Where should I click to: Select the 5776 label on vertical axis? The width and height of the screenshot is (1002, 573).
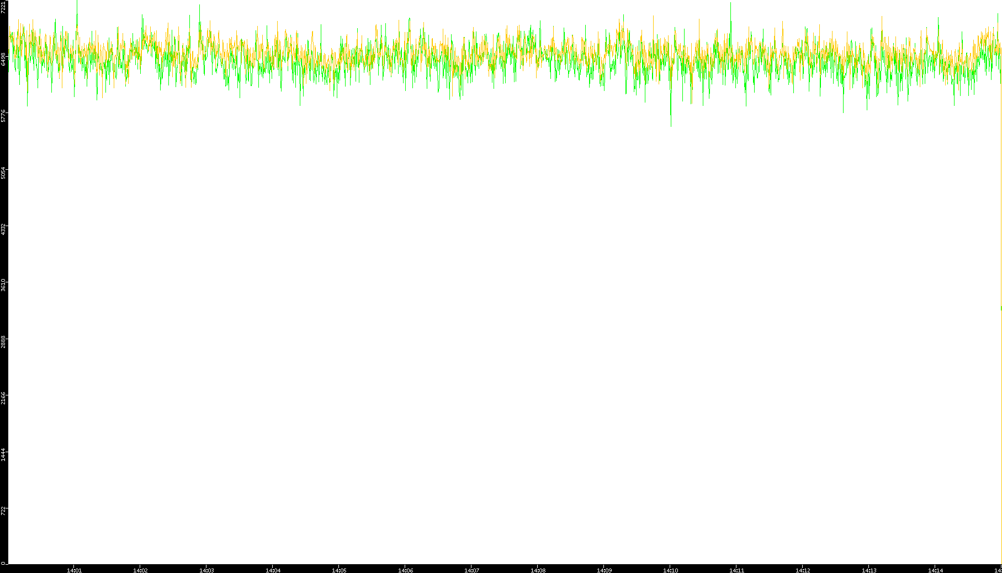(x=3, y=116)
